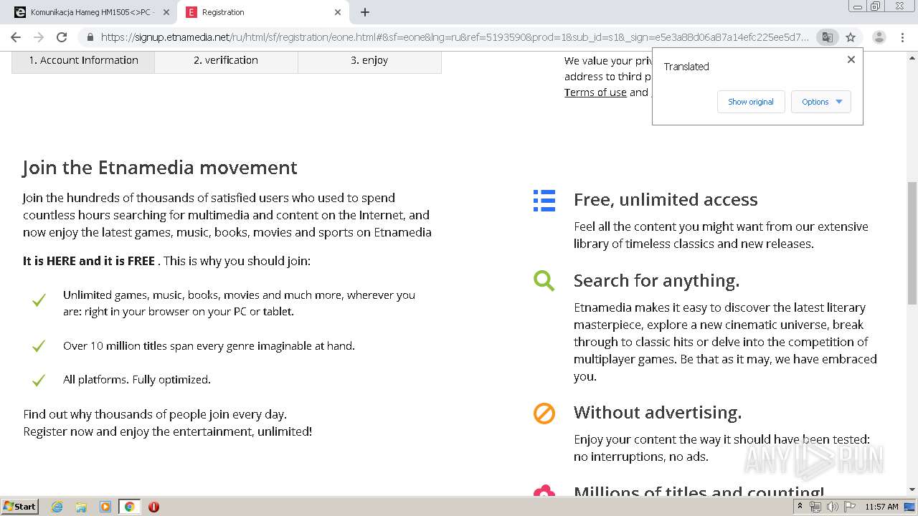Click the scrollbar down arrow
Viewport: 918px width, 516px height.
coord(912,490)
